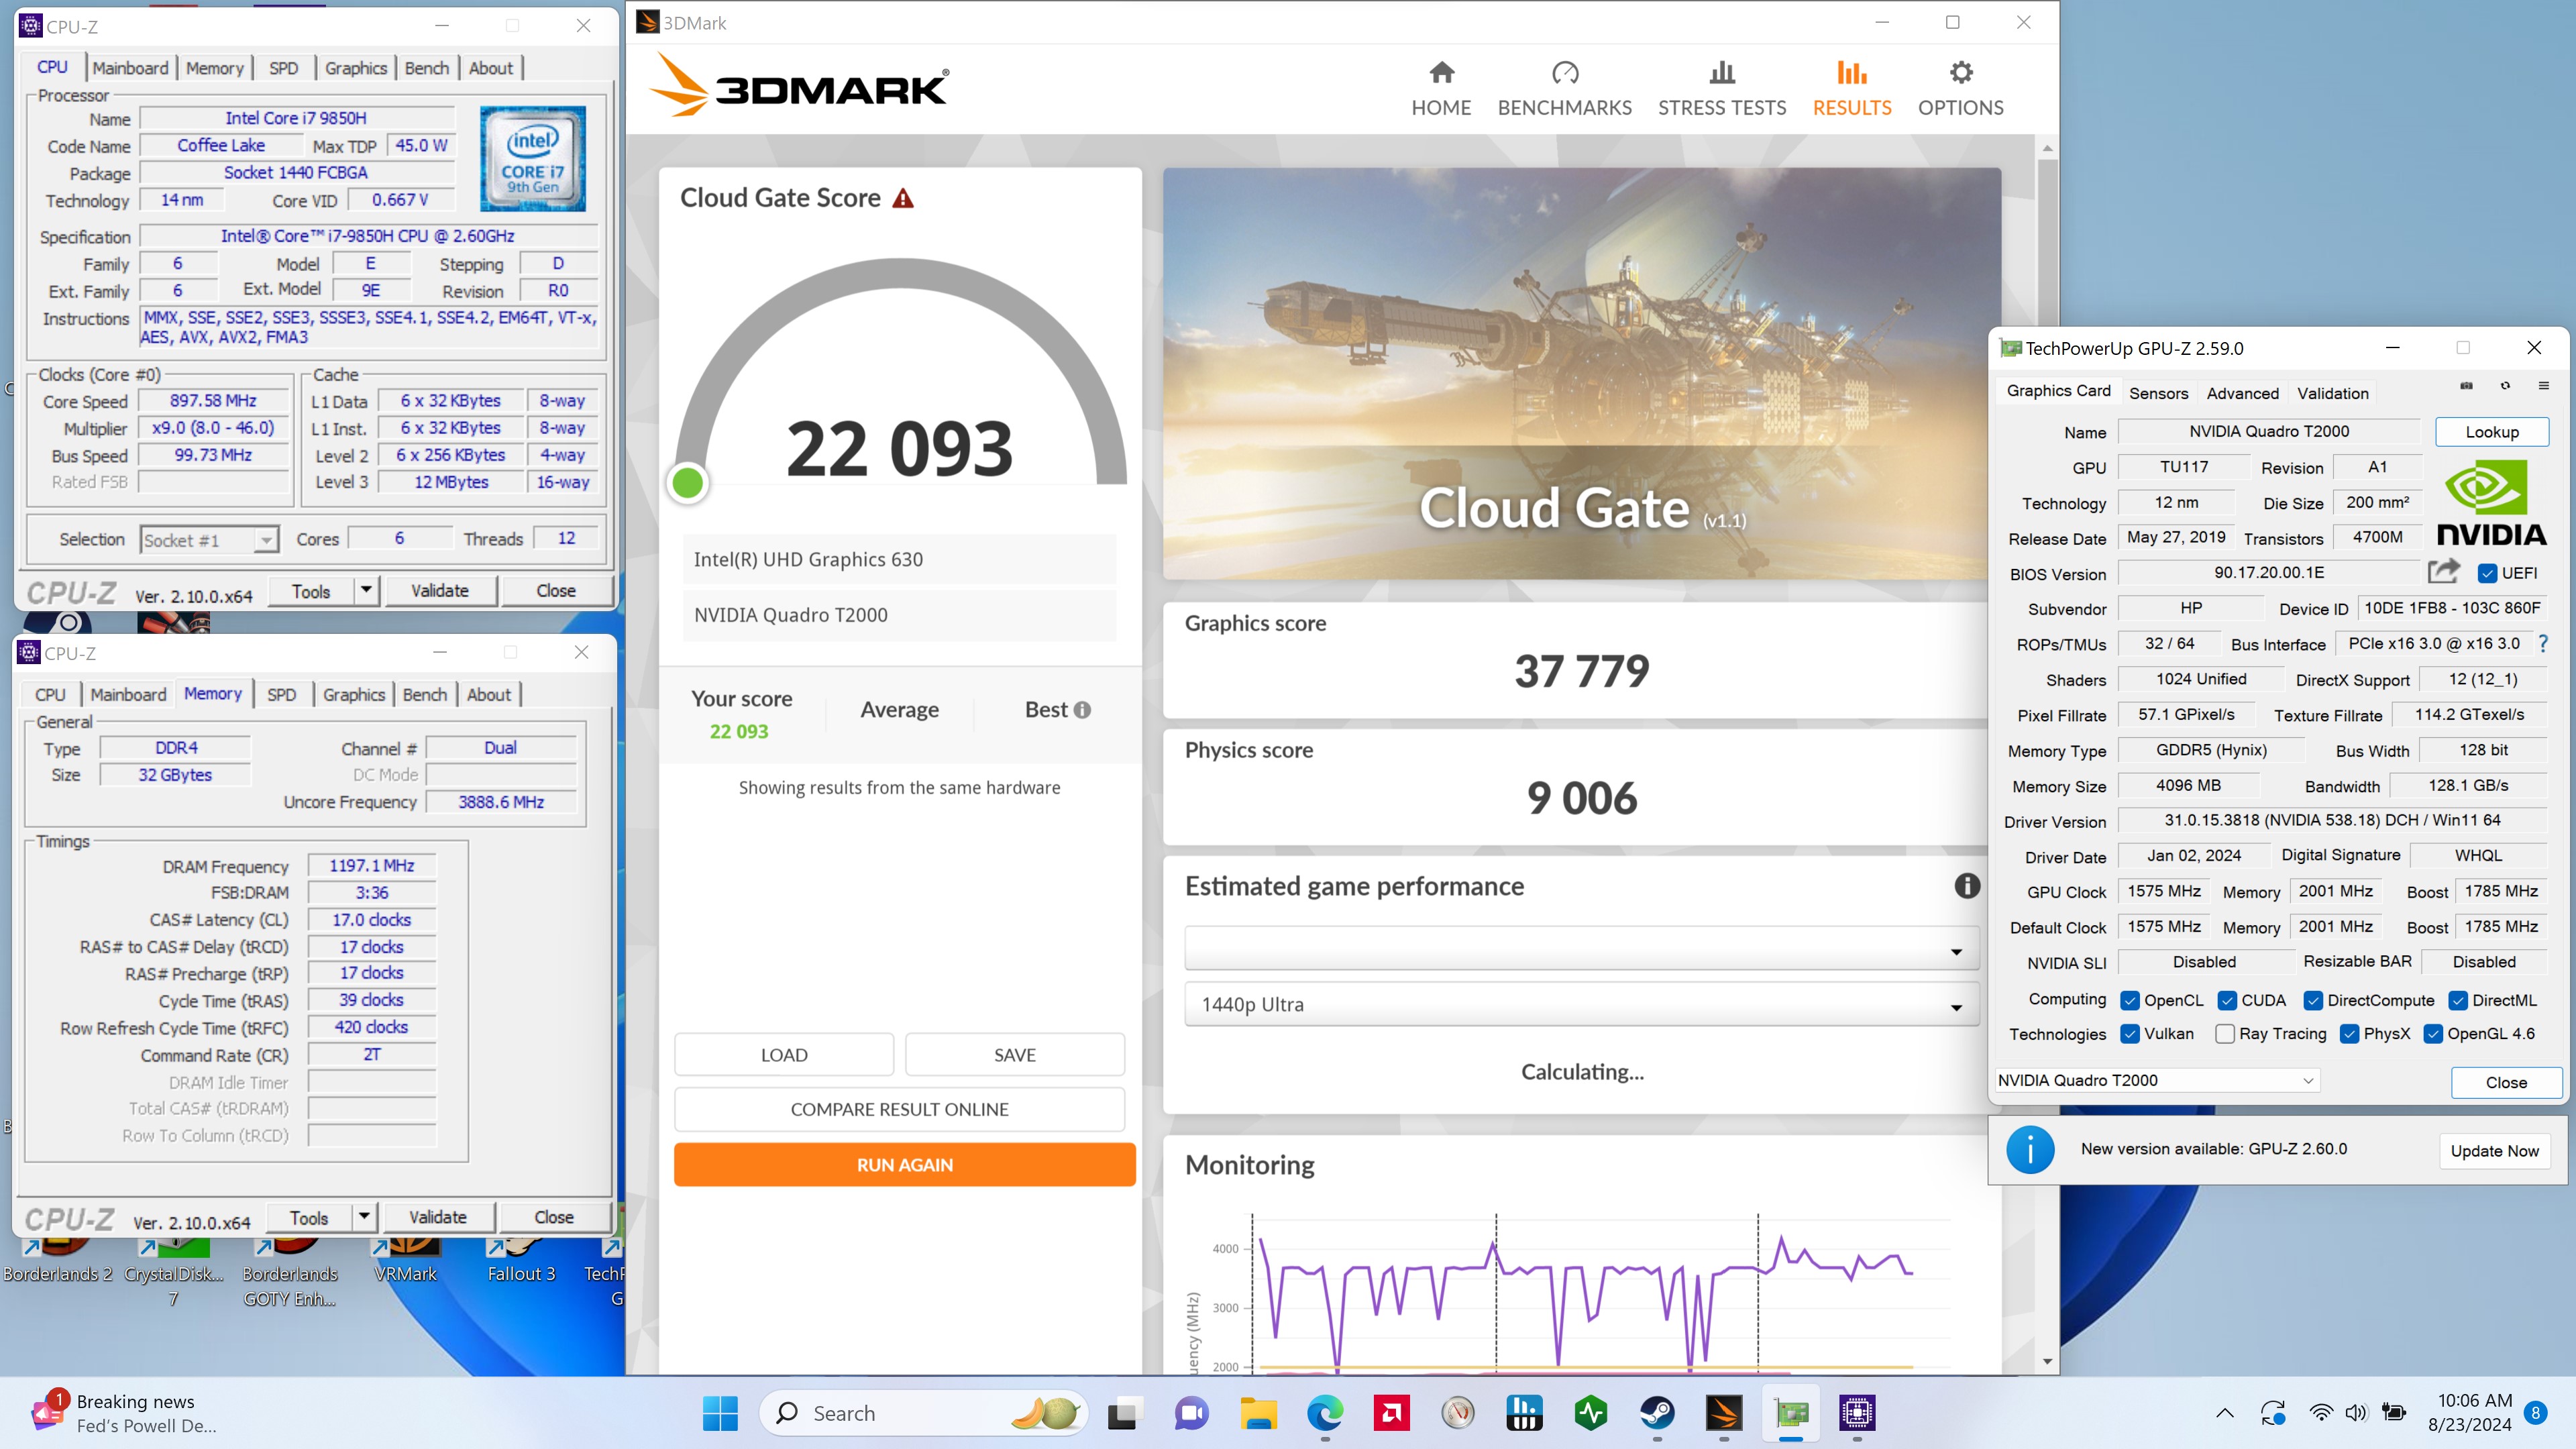Open the CPU-Z taskbar icon

pyautogui.click(x=1857, y=1413)
